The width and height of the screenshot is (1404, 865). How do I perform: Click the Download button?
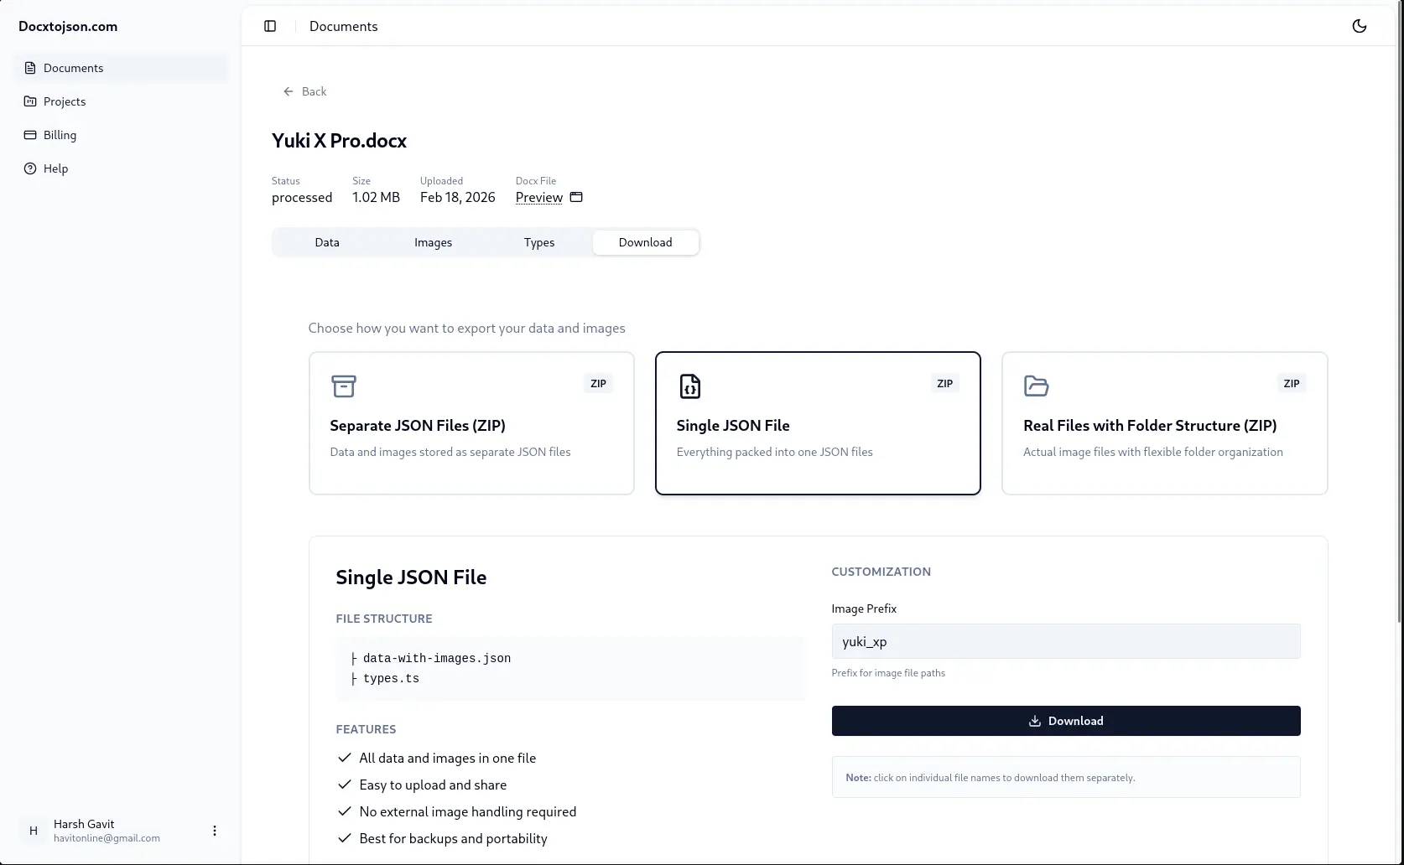click(x=1066, y=721)
